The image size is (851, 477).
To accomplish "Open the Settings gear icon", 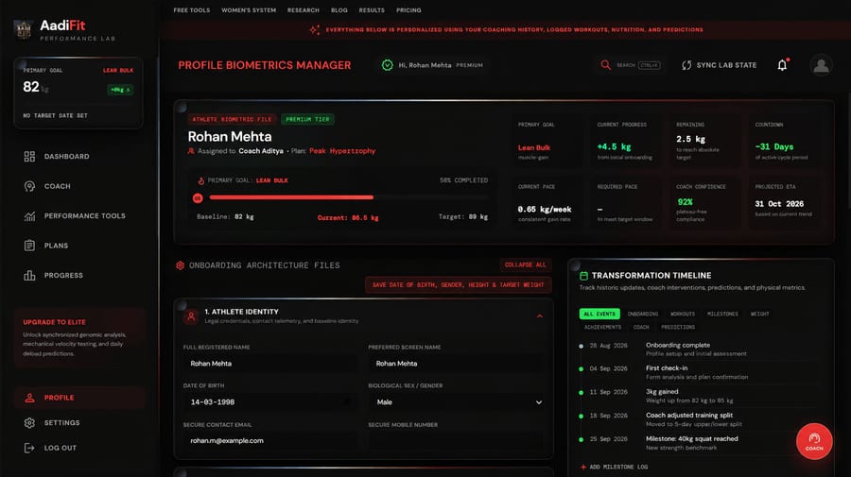I will pos(29,423).
